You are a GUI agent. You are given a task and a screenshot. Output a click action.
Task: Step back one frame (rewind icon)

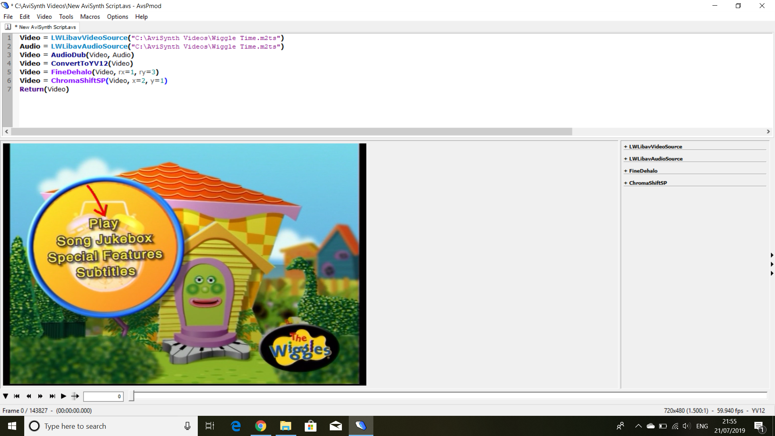click(29, 396)
